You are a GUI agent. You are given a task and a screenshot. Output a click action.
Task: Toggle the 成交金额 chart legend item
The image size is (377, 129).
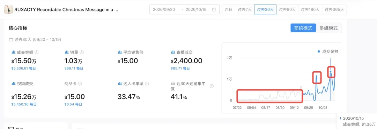(328, 51)
